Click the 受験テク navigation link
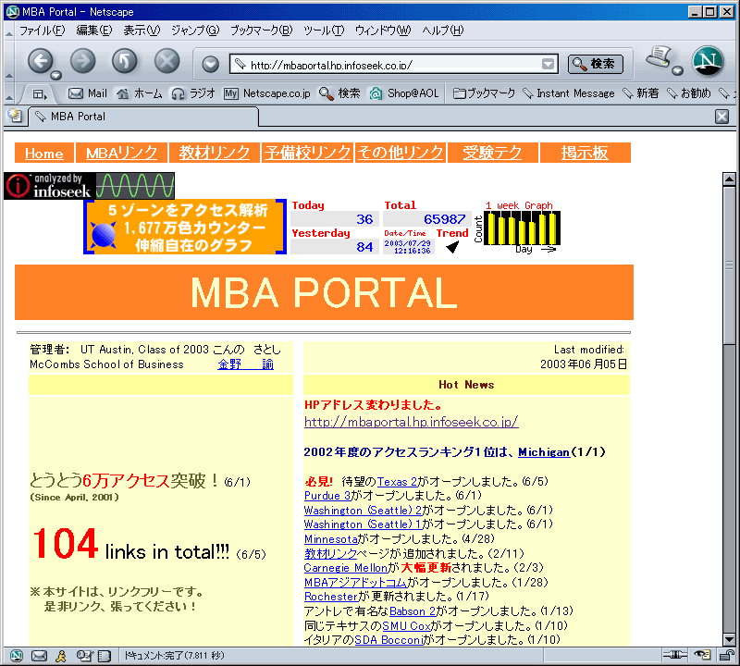This screenshot has width=740, height=666. (x=492, y=153)
